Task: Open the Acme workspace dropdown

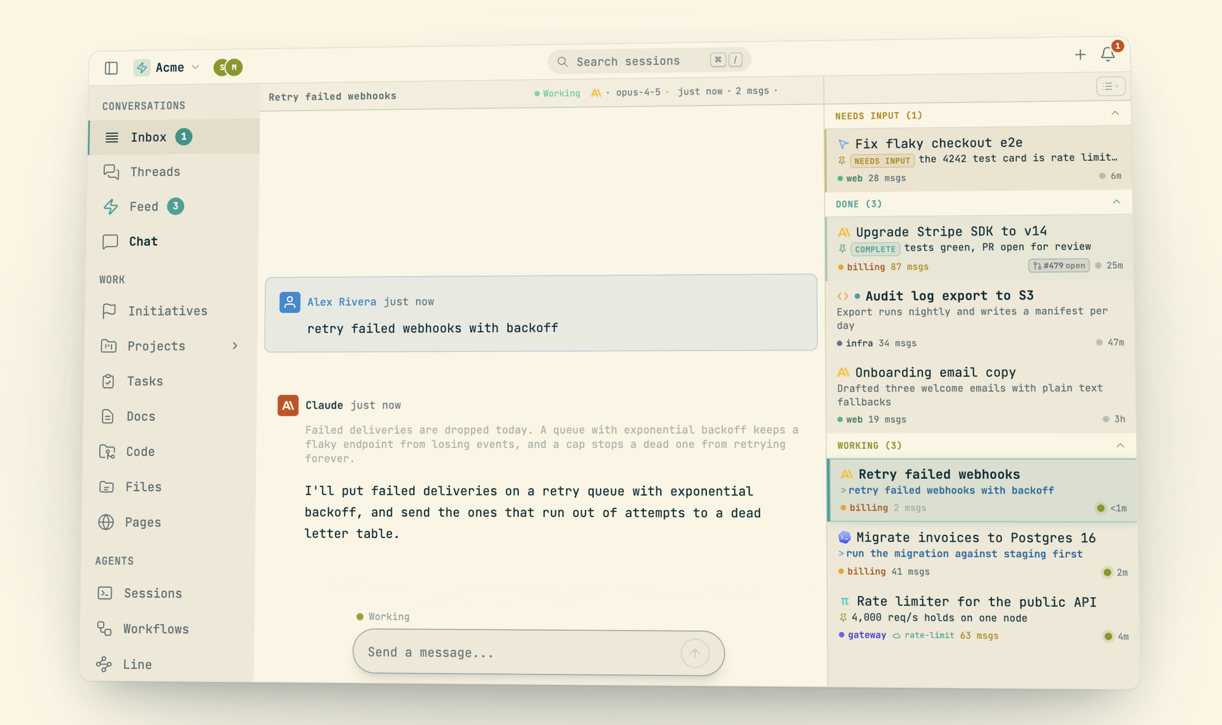Action: coord(167,67)
